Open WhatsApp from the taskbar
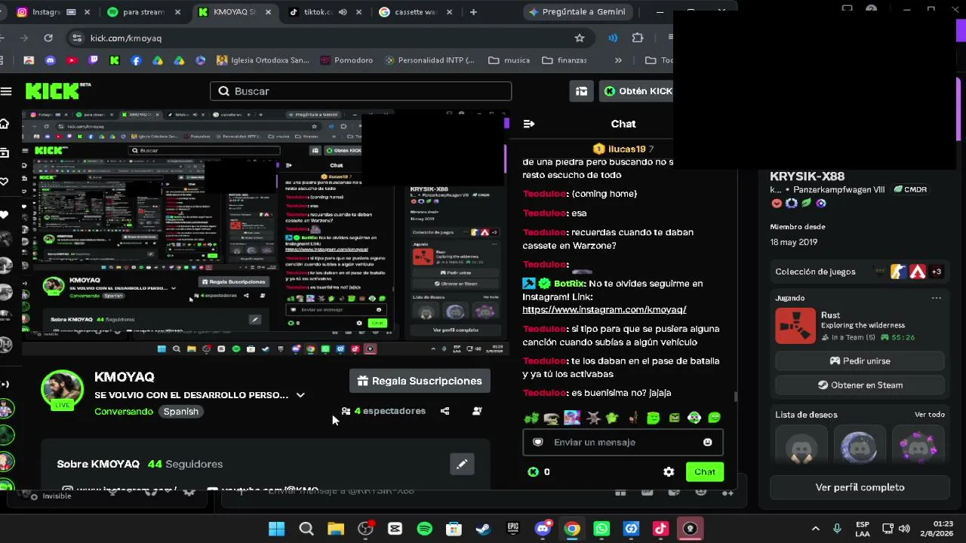Image resolution: width=966 pixels, height=543 pixels. click(x=601, y=529)
